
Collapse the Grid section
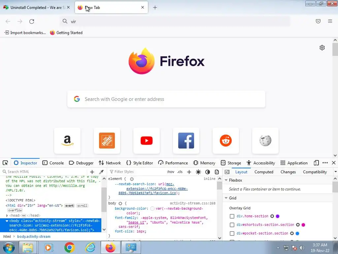[226, 198]
